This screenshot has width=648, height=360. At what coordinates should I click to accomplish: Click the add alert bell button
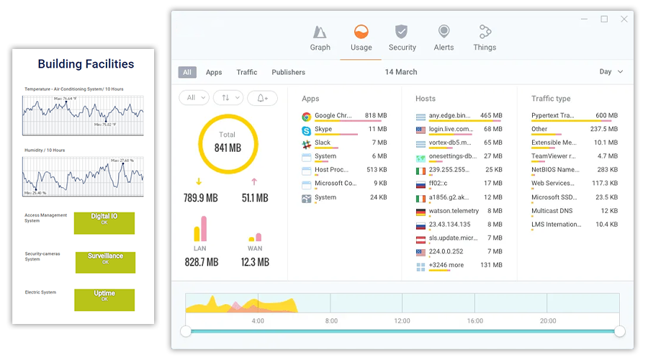(262, 98)
